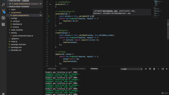The width and height of the screenshot is (169, 95).
Task: Close the terminal panel
Action: point(167,69)
